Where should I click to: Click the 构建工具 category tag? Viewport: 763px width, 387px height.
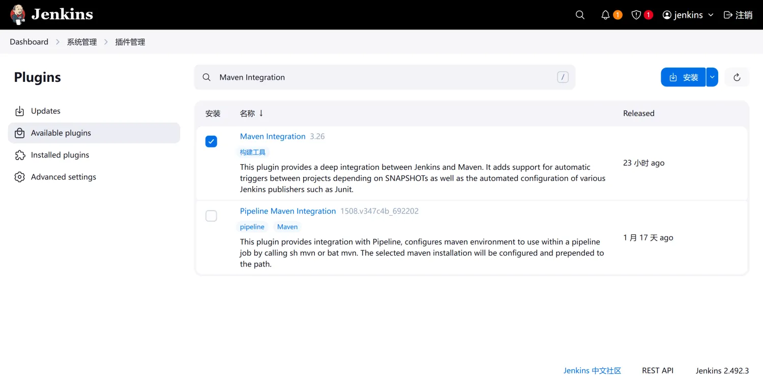253,152
